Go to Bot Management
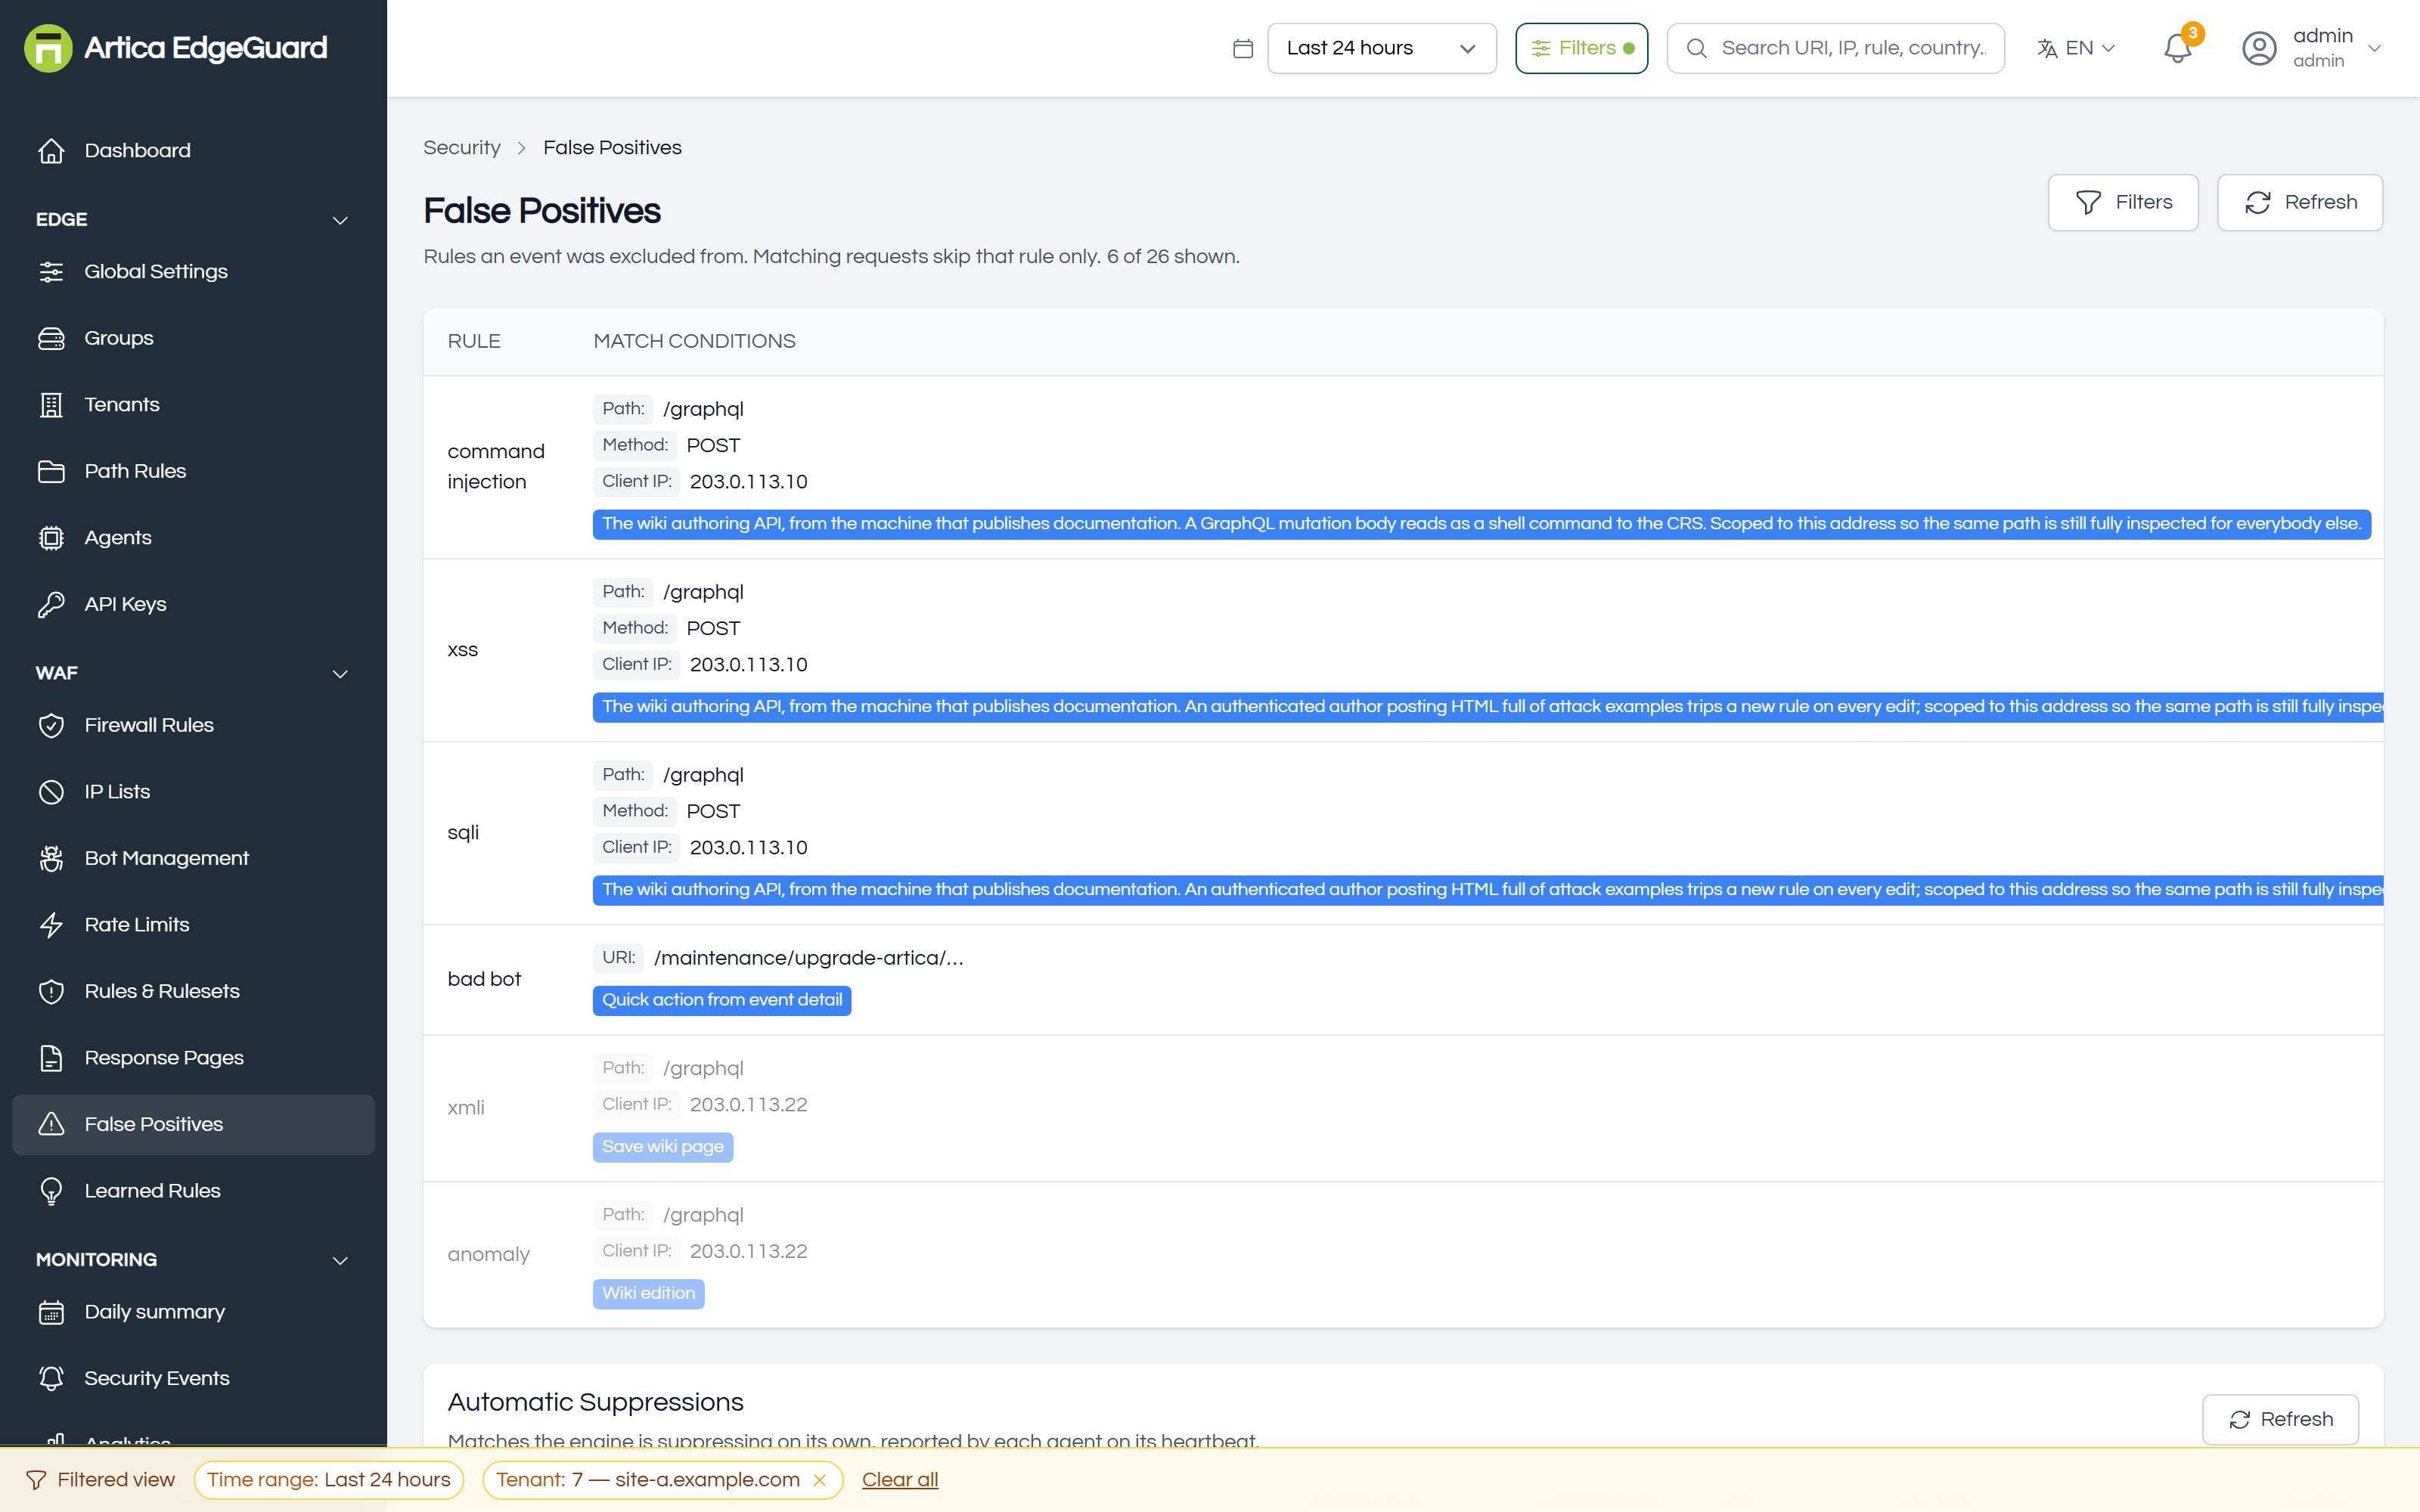Image resolution: width=2420 pixels, height=1512 pixels. tap(193, 858)
